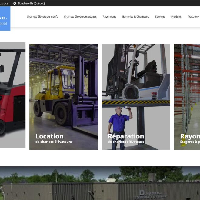
Task: Open the Réparation card with forklift on lift
Action: [135, 88]
